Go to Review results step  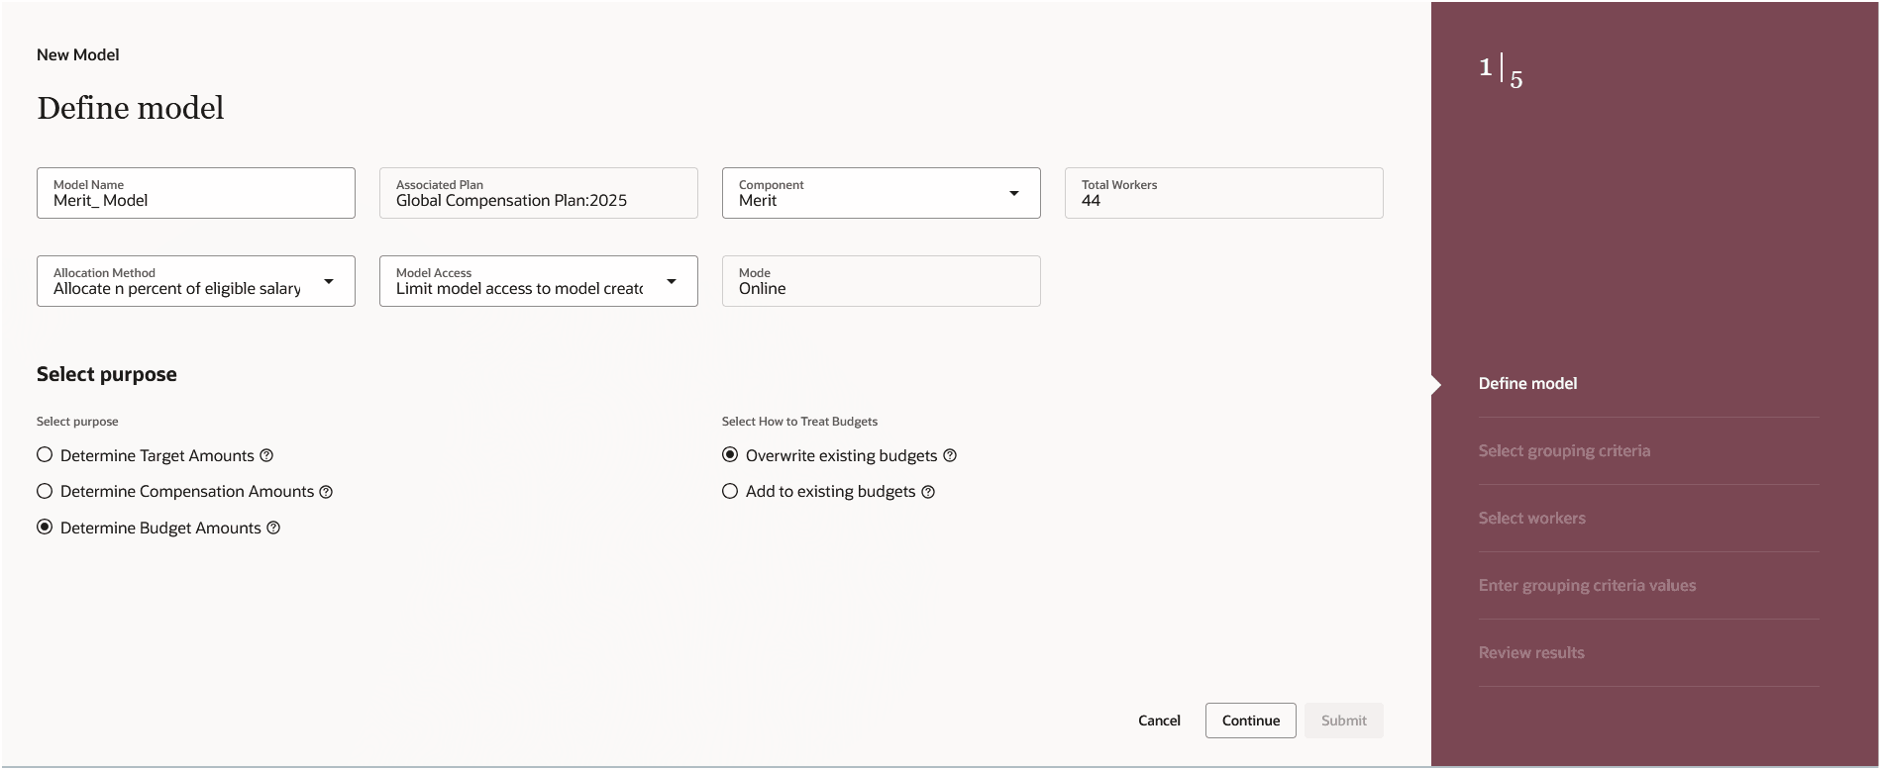click(1531, 653)
